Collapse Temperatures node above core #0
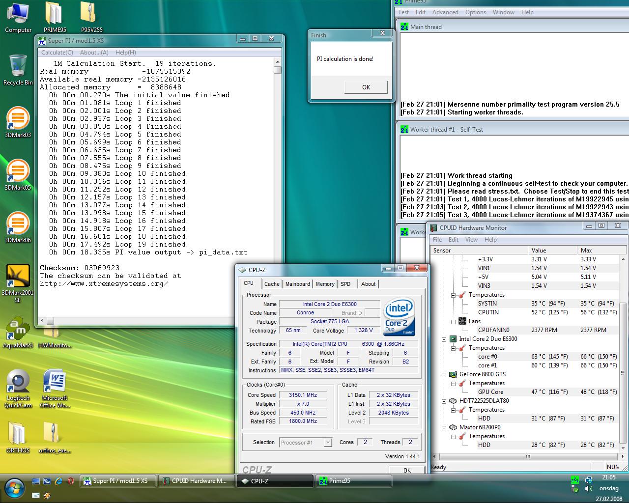This screenshot has width=629, height=503. point(454,348)
